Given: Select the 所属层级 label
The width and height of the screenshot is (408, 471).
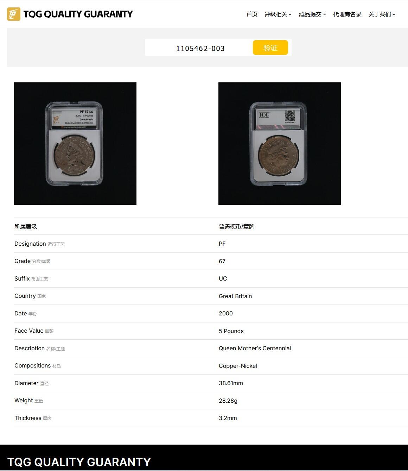Looking at the screenshot, I should (x=26, y=226).
